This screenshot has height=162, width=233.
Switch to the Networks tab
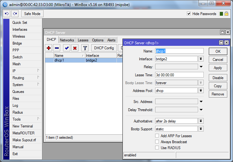67,40
